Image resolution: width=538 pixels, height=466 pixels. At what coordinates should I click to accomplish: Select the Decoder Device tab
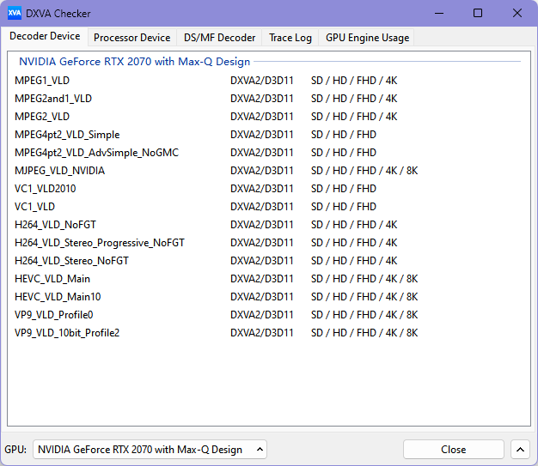coord(45,37)
